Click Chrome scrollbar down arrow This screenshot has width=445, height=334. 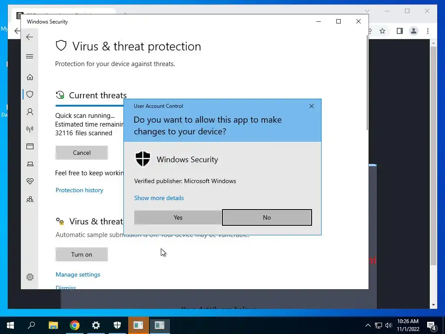pyautogui.click(x=433, y=305)
